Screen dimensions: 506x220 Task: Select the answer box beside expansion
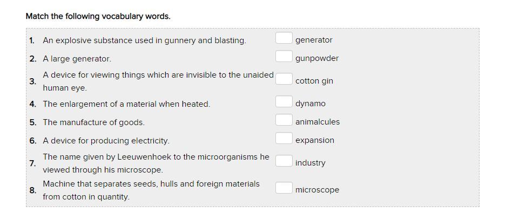(x=284, y=139)
